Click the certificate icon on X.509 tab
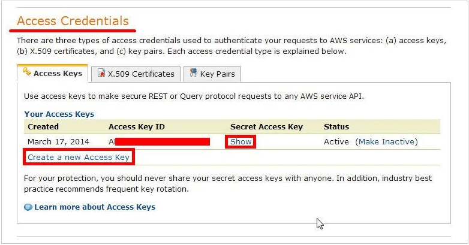 (101, 73)
